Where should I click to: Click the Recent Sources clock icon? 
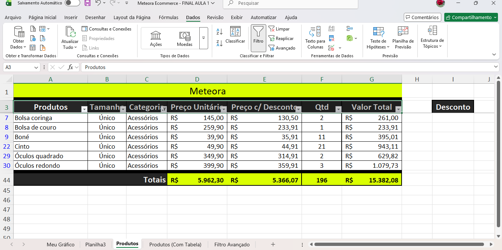[42, 38]
